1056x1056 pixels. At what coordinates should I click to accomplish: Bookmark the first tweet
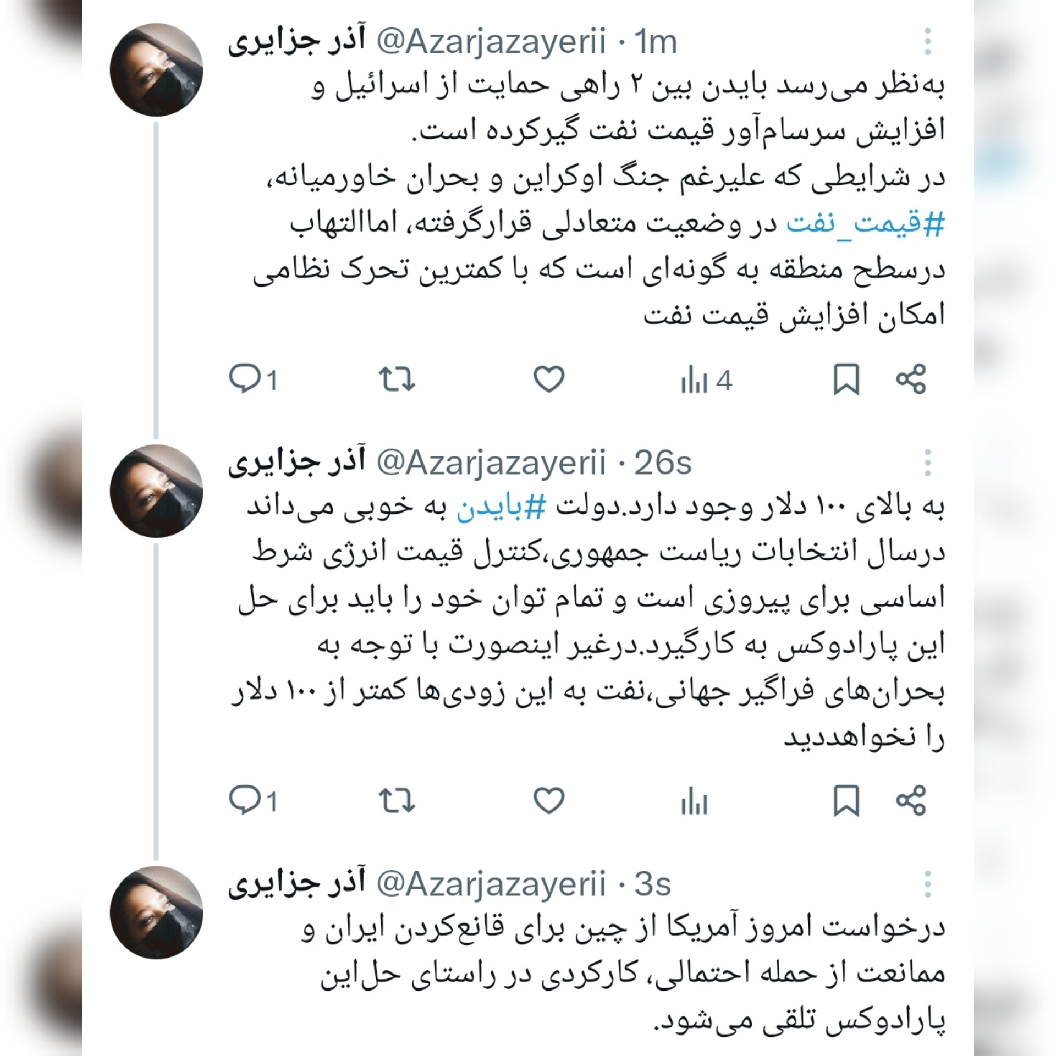(x=846, y=380)
